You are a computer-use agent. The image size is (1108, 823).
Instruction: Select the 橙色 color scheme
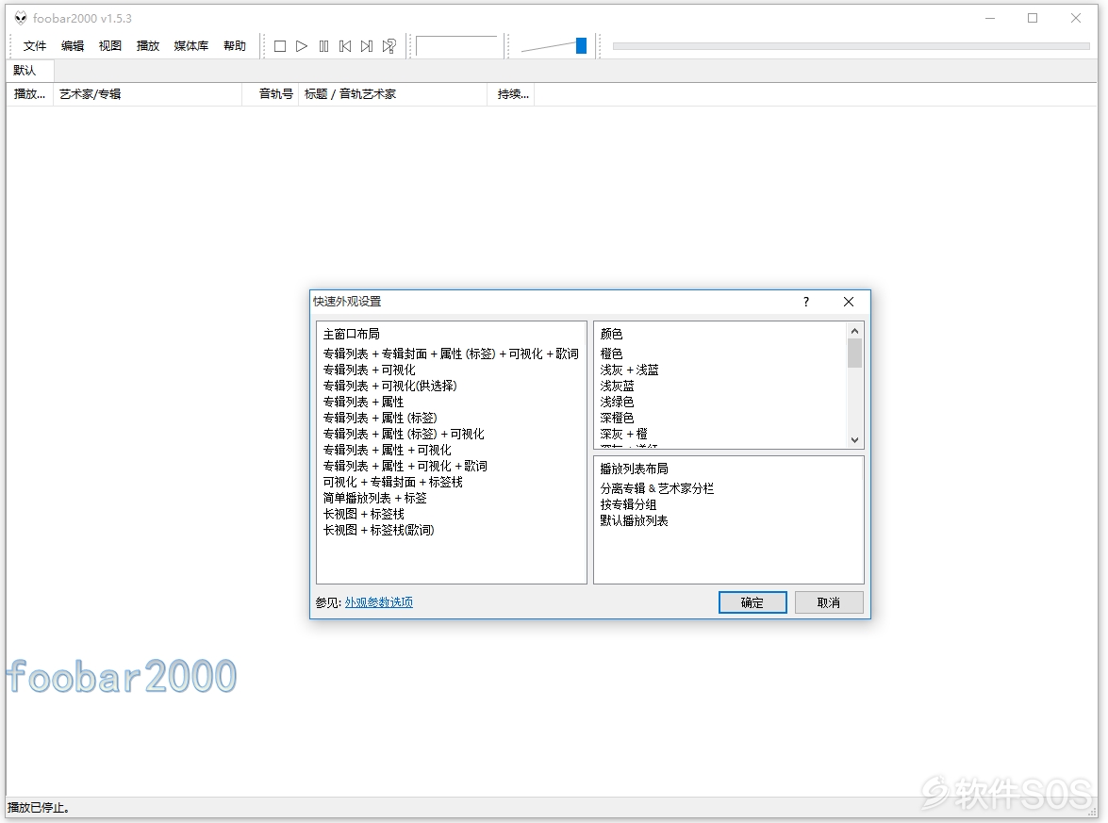[611, 354]
